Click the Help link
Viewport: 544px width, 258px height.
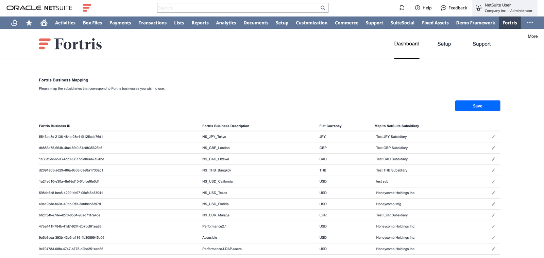[427, 8]
